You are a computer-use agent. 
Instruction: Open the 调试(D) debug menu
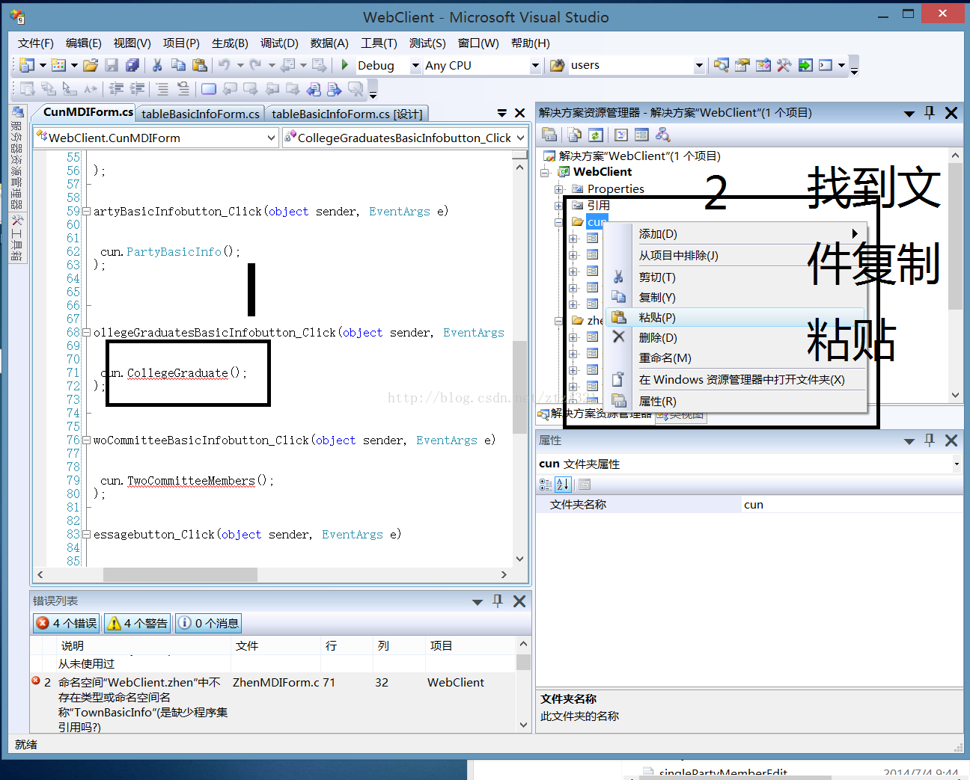coord(279,43)
